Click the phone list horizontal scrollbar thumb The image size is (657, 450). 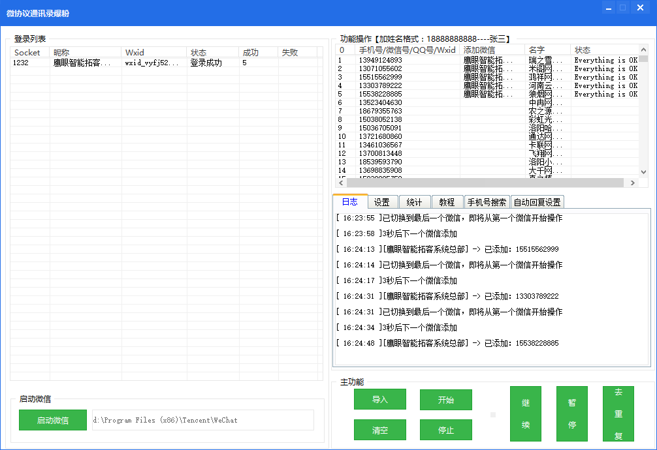485,183
